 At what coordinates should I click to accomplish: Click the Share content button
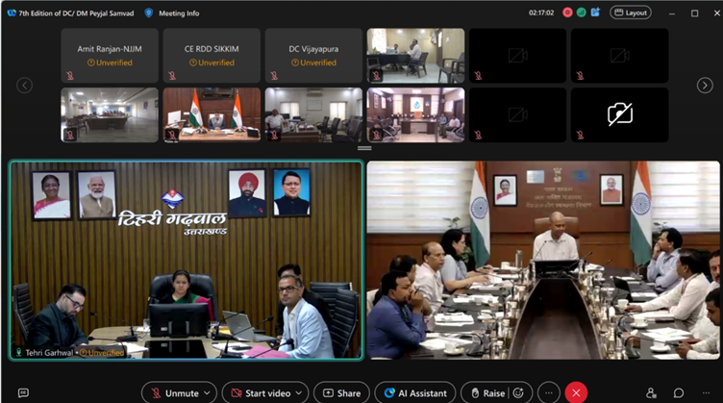(x=341, y=393)
